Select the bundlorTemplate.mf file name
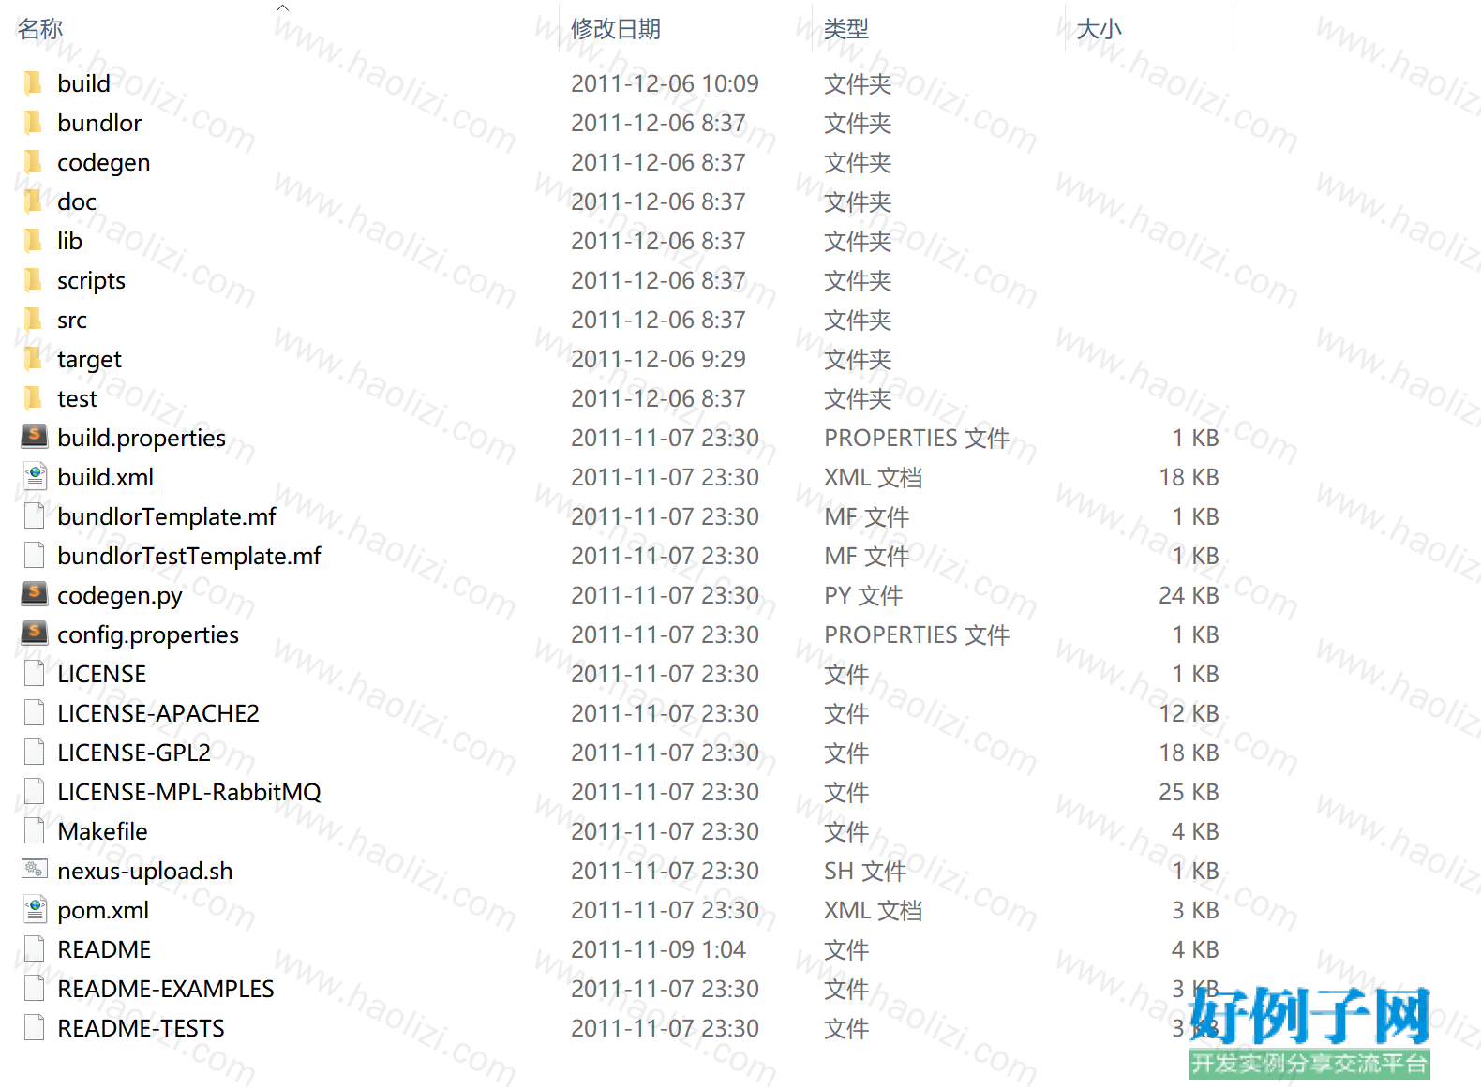Viewport: 1481px width, 1089px height. (x=167, y=516)
